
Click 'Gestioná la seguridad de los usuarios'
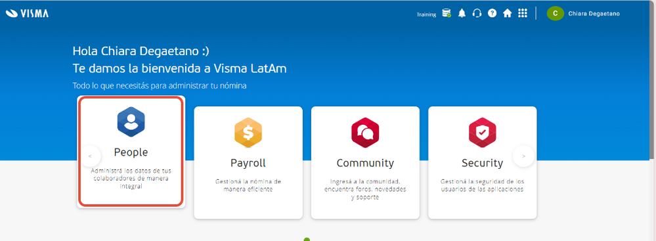coord(483,185)
